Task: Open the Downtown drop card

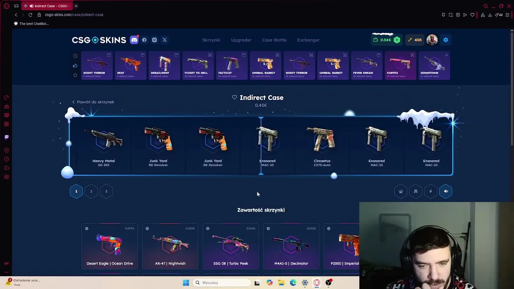Action: tap(434, 65)
